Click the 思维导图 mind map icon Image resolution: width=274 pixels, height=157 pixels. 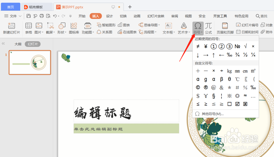click(x=141, y=25)
